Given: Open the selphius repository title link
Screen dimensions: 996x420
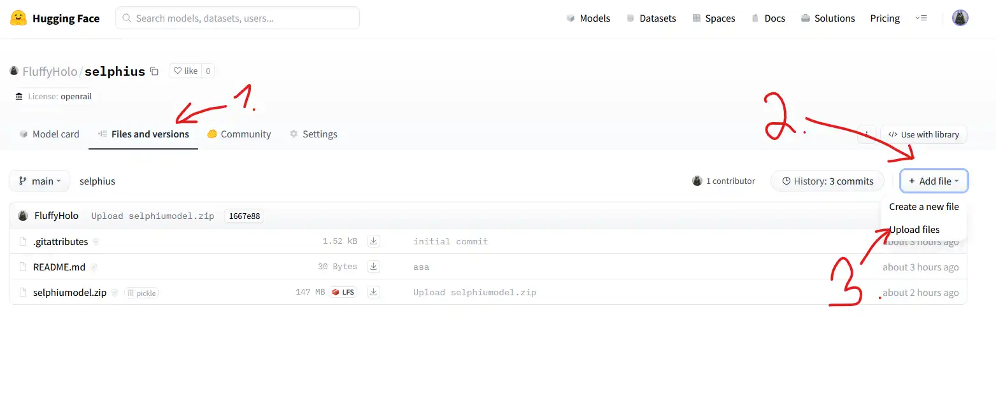Looking at the screenshot, I should 115,71.
